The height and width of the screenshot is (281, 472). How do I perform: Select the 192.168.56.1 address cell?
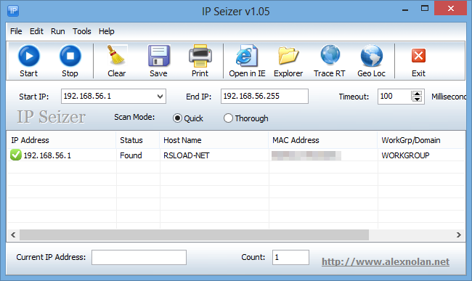coord(47,155)
